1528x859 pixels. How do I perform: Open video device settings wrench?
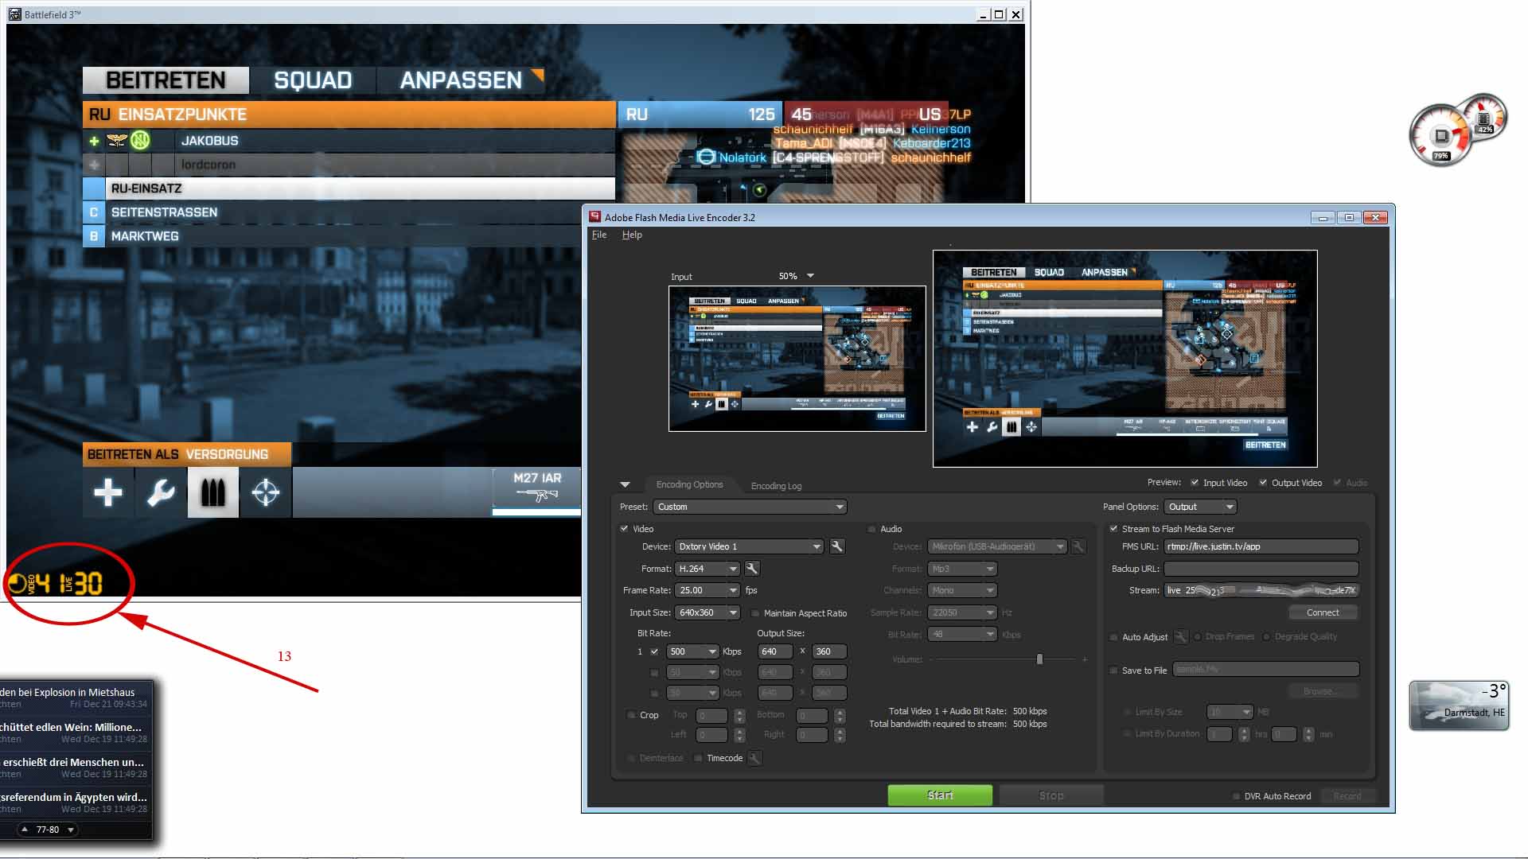[x=836, y=546]
